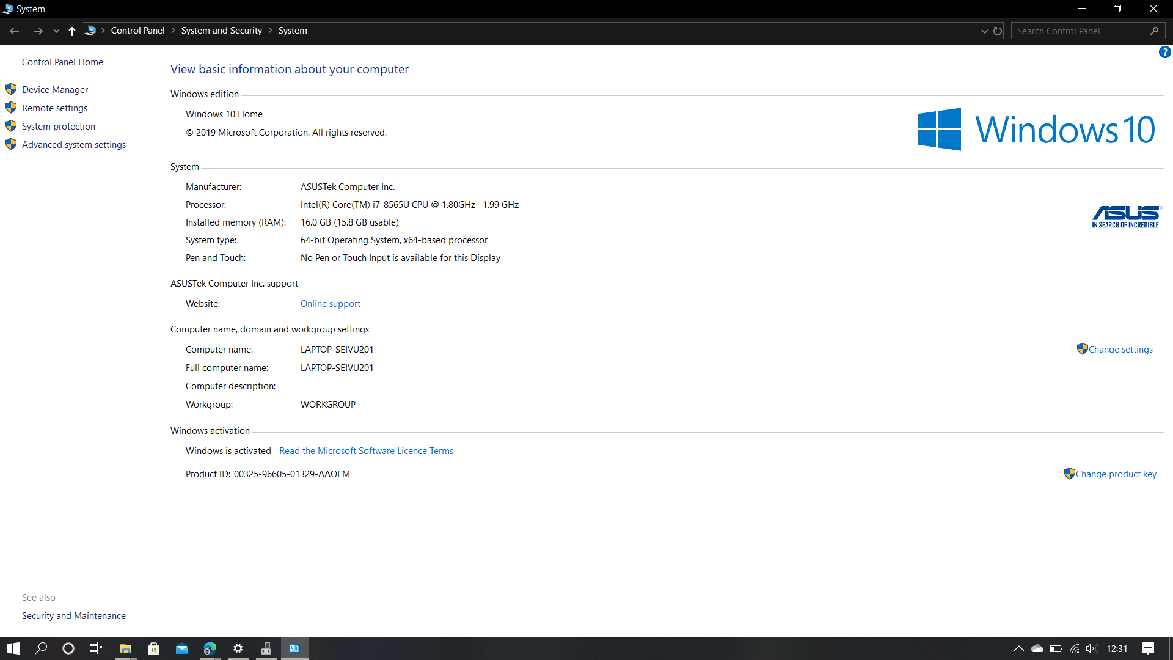Click the Windows 10 Home edition text

[x=224, y=114]
